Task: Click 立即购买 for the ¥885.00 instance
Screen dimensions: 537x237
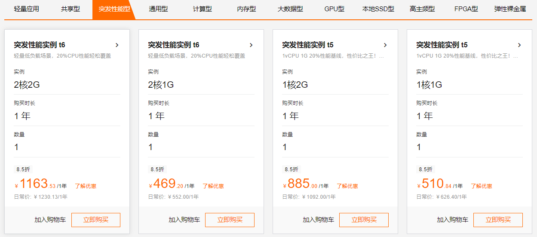Action: click(x=364, y=220)
